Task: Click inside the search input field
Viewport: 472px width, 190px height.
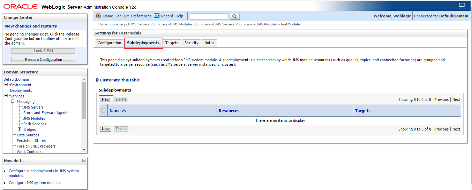Action: [209, 16]
